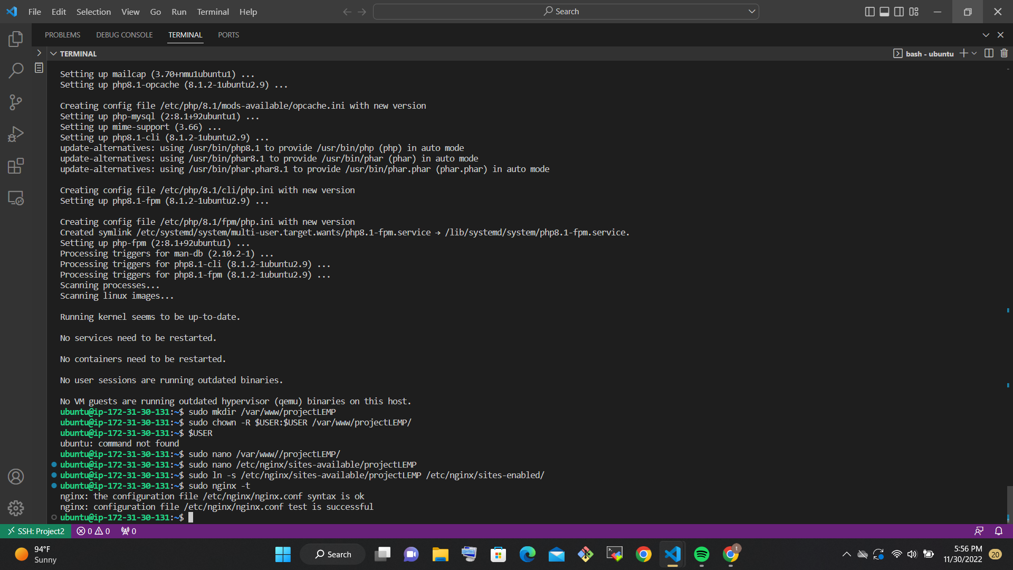Select the bash - ubuntu terminal label

[x=923, y=54]
